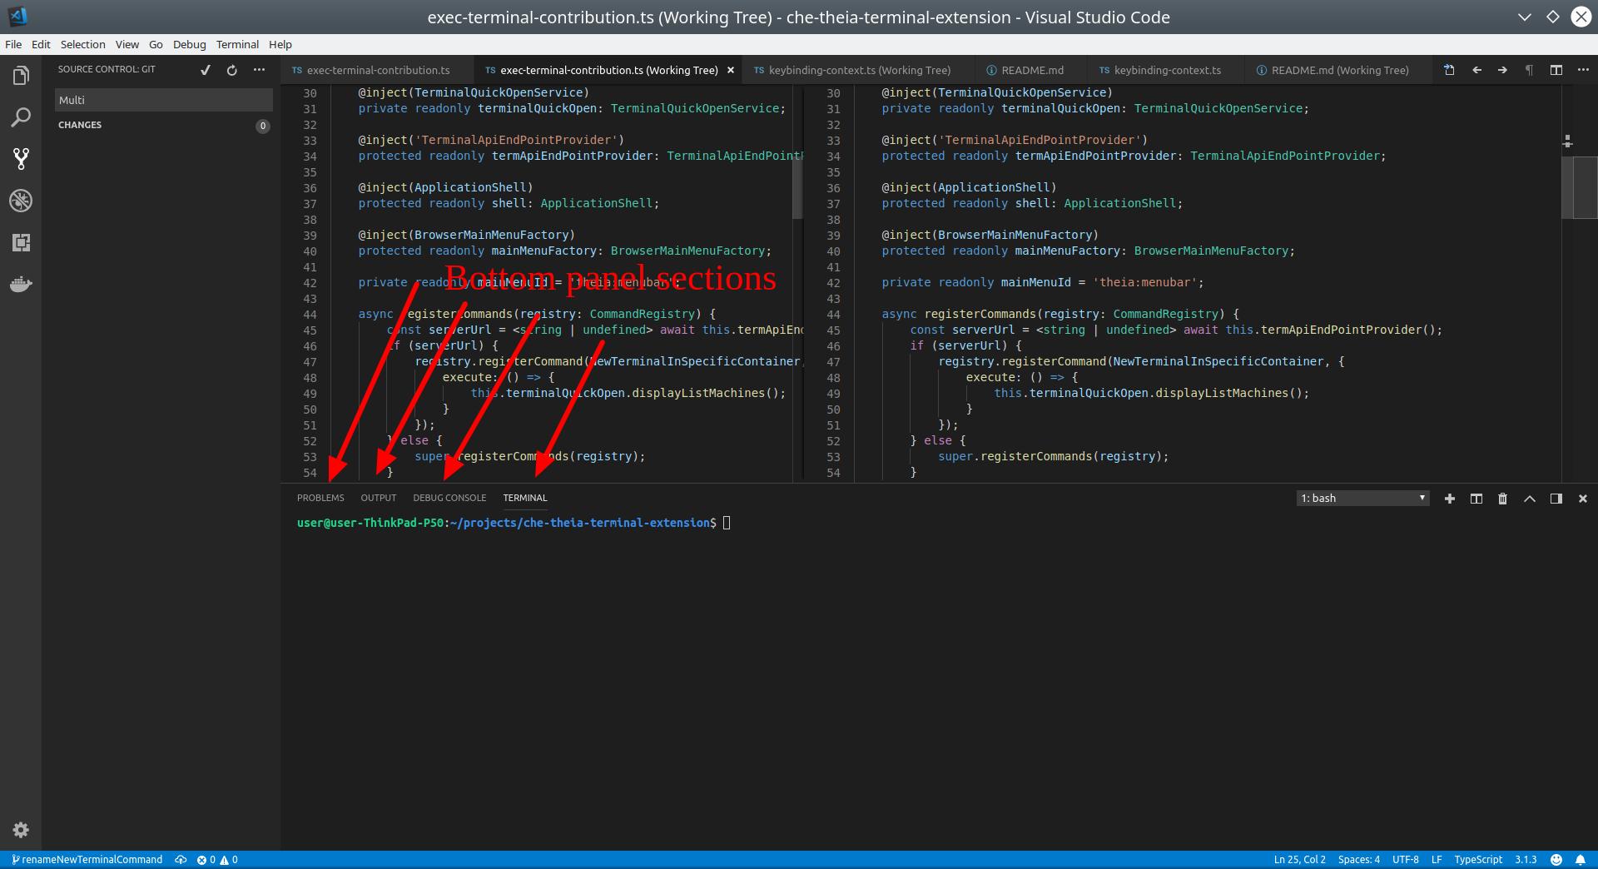Select the Source Control activity icon

21,159
